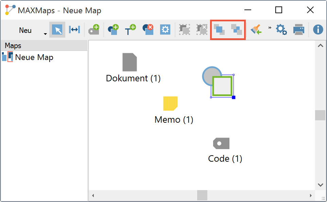
Task: Open the Neu dropdown arrow
Action: coord(45,34)
